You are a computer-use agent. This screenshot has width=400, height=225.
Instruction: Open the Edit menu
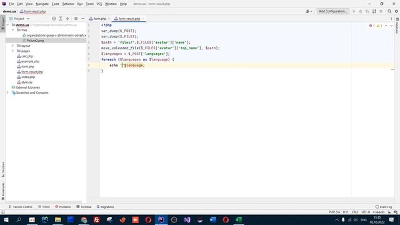click(20, 4)
